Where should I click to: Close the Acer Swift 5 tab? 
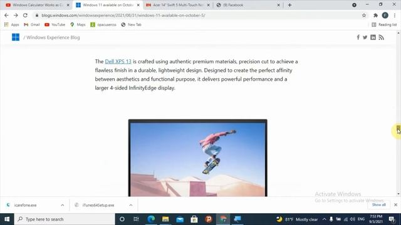point(208,5)
